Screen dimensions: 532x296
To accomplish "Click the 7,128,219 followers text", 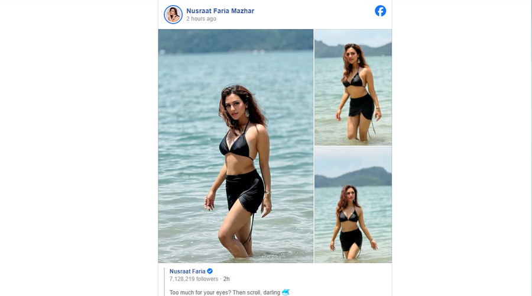I will 195,278.
